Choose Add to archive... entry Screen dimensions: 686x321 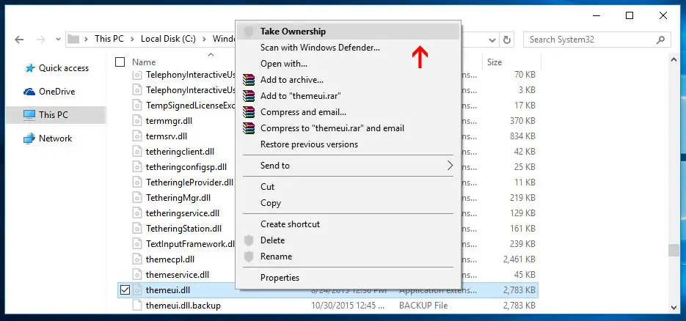(x=349, y=80)
